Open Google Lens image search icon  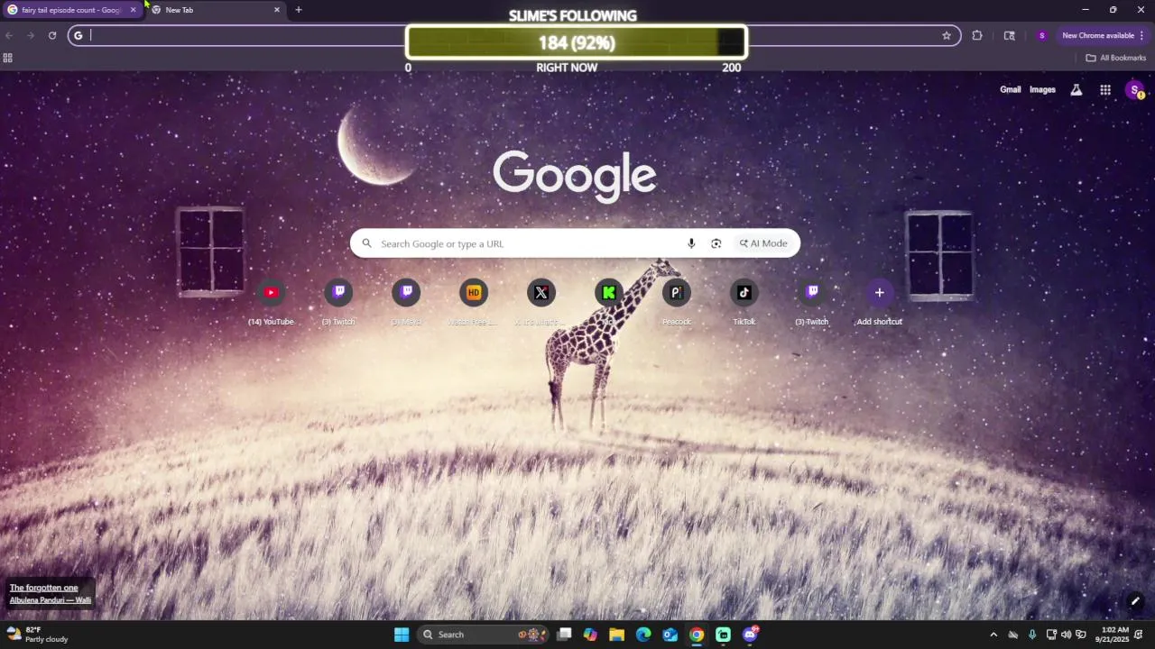coord(716,243)
